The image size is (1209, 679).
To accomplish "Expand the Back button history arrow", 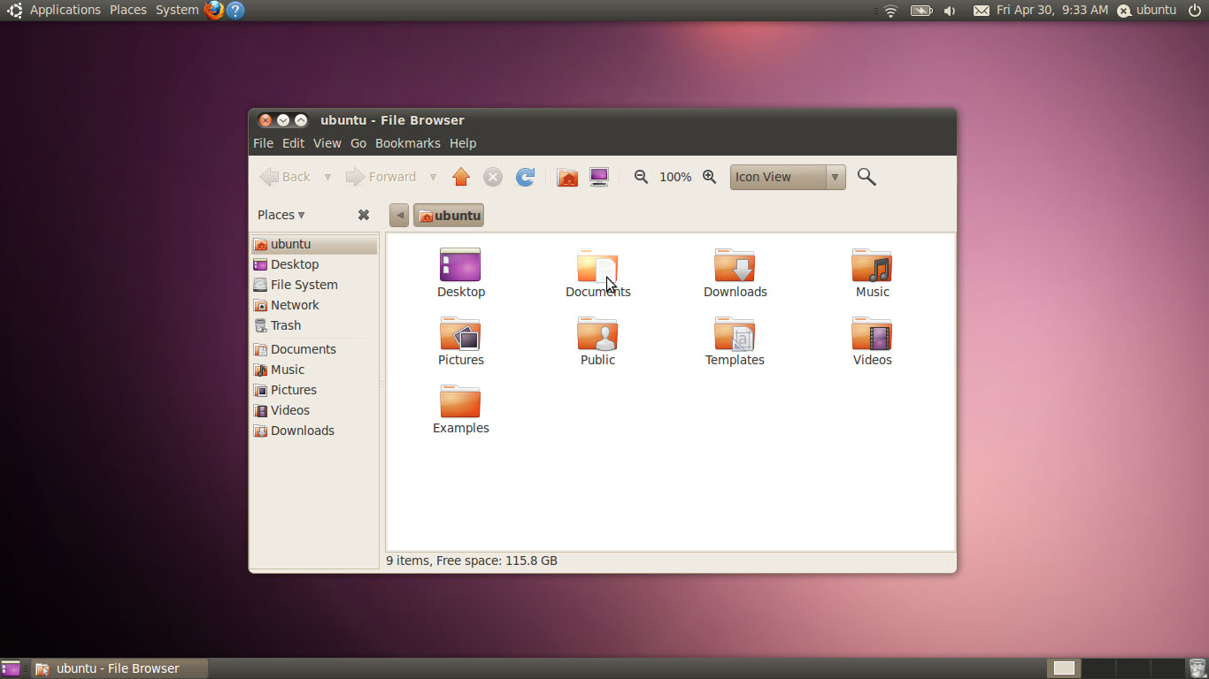I will pos(327,177).
